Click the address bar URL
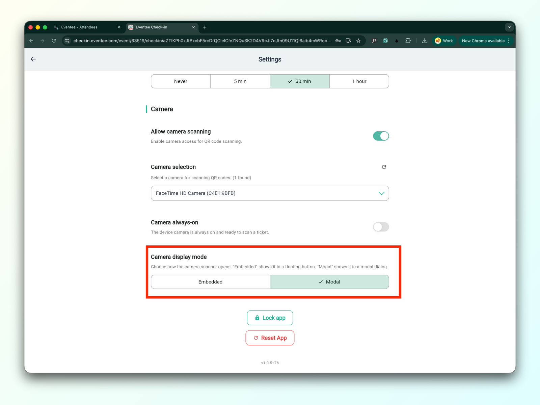540x405 pixels. click(x=202, y=41)
